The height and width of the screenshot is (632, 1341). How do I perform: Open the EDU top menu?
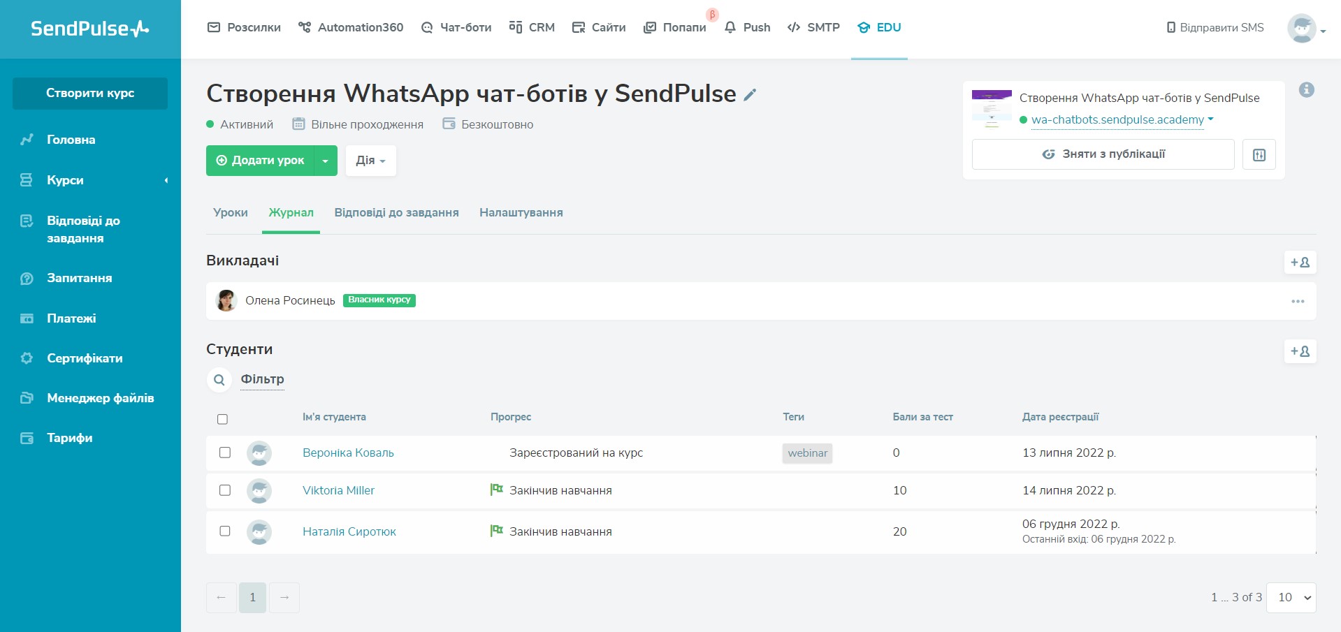(x=879, y=27)
